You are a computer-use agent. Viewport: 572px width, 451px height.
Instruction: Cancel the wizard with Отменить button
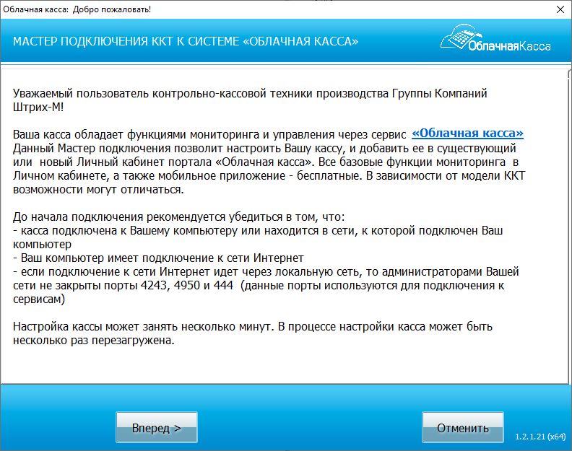(462, 428)
